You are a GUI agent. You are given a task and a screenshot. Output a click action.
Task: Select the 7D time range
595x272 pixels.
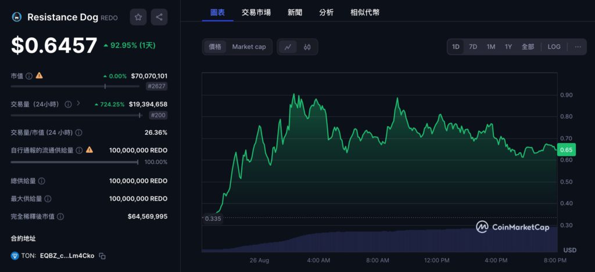pyautogui.click(x=473, y=46)
